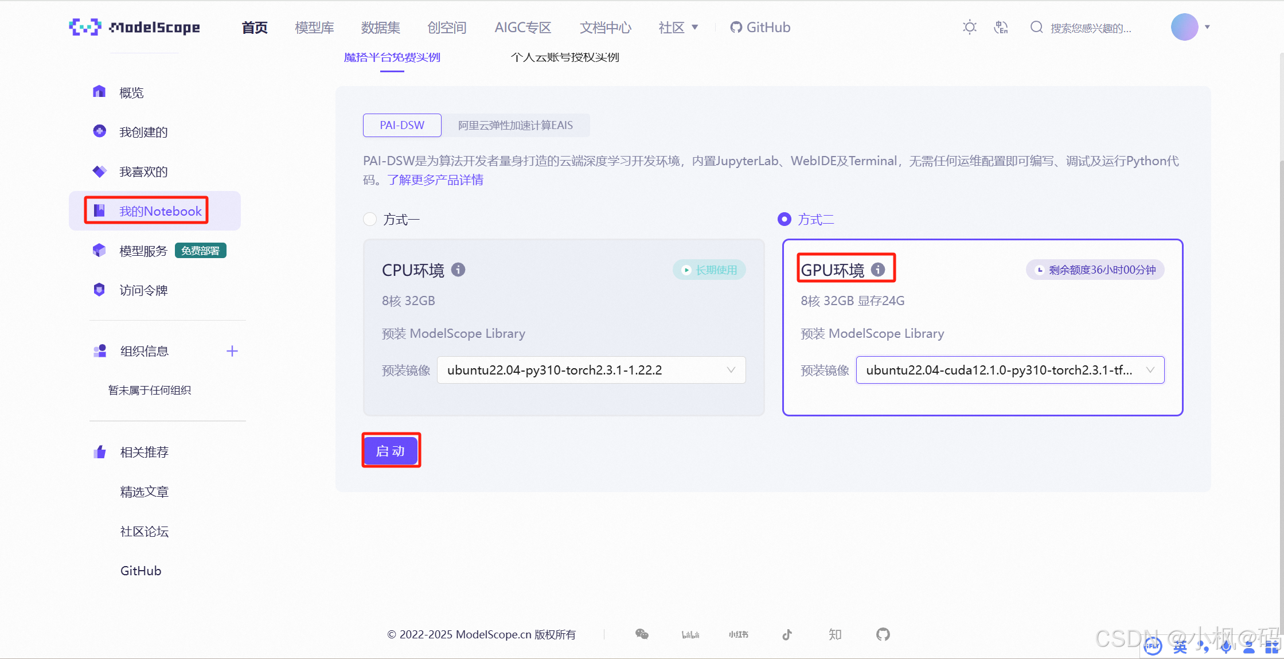Open the TikTok icon in footer
The height and width of the screenshot is (659, 1284).
pos(787,634)
